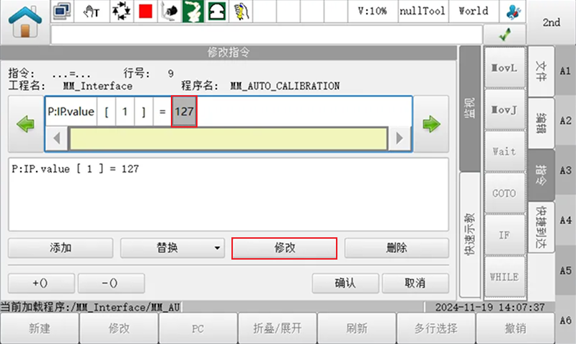Select the P:IP.value token
The image size is (576, 344).
71,111
